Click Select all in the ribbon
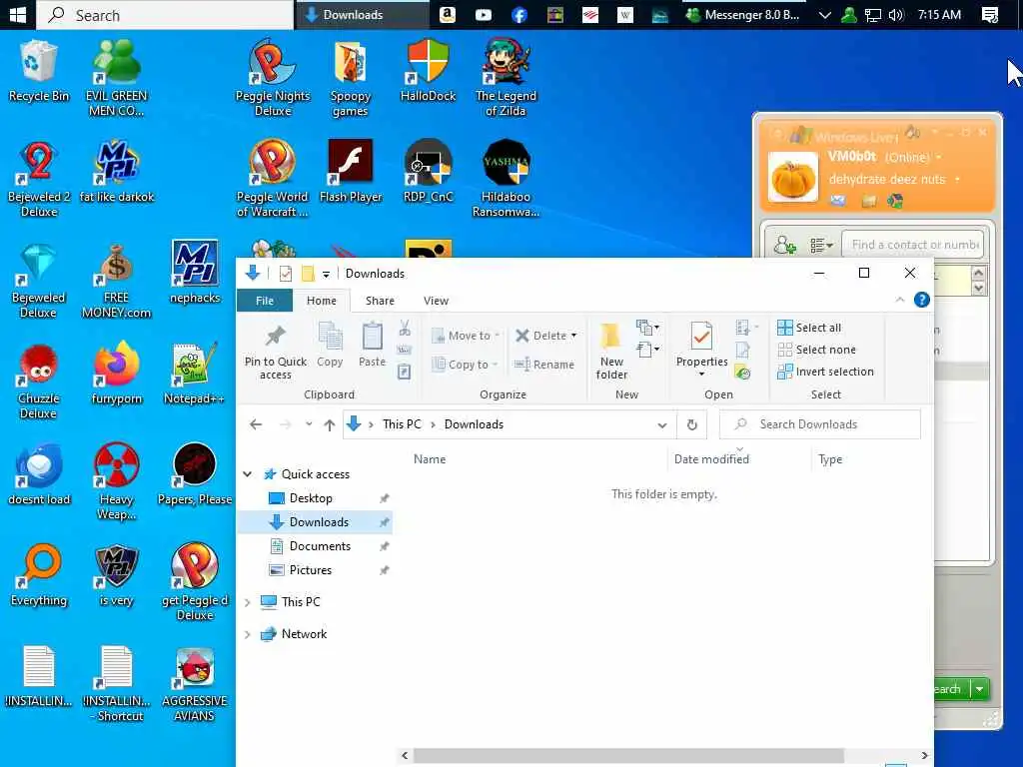The image size is (1023, 767). pyautogui.click(x=809, y=328)
